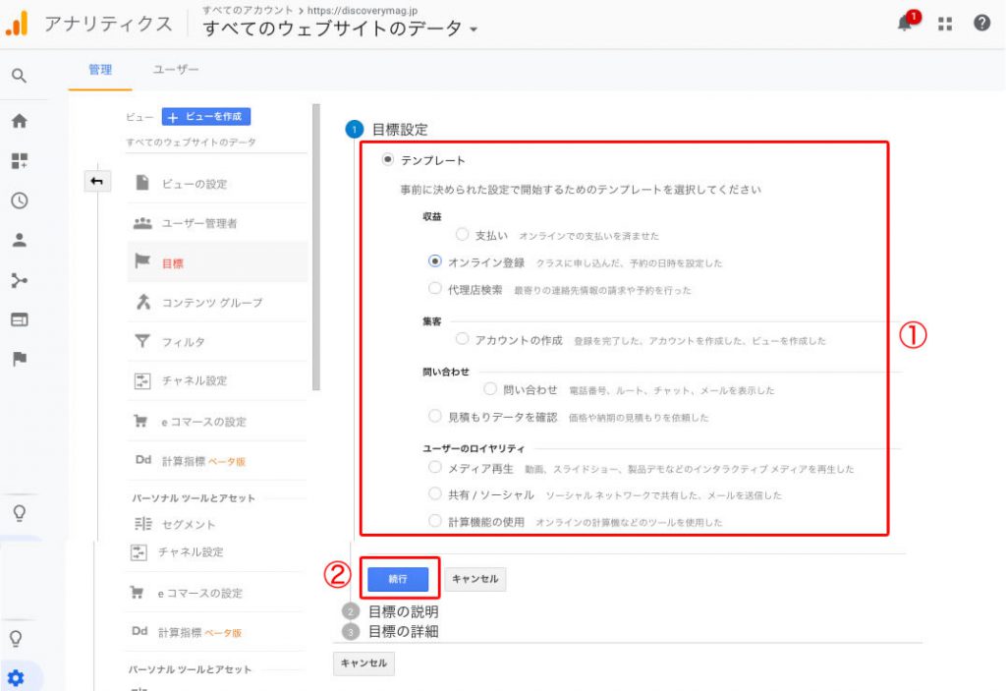This screenshot has height=691, width=1006.
Task: Open the apps grid icon
Action: tap(945, 24)
